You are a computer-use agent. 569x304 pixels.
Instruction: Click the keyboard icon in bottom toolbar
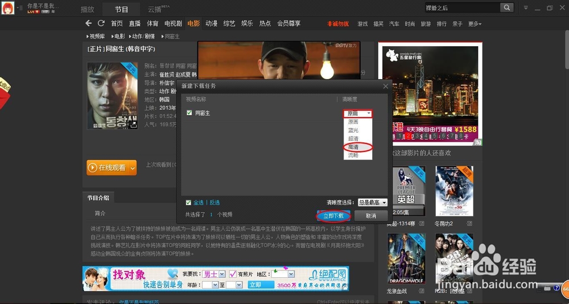547,289
